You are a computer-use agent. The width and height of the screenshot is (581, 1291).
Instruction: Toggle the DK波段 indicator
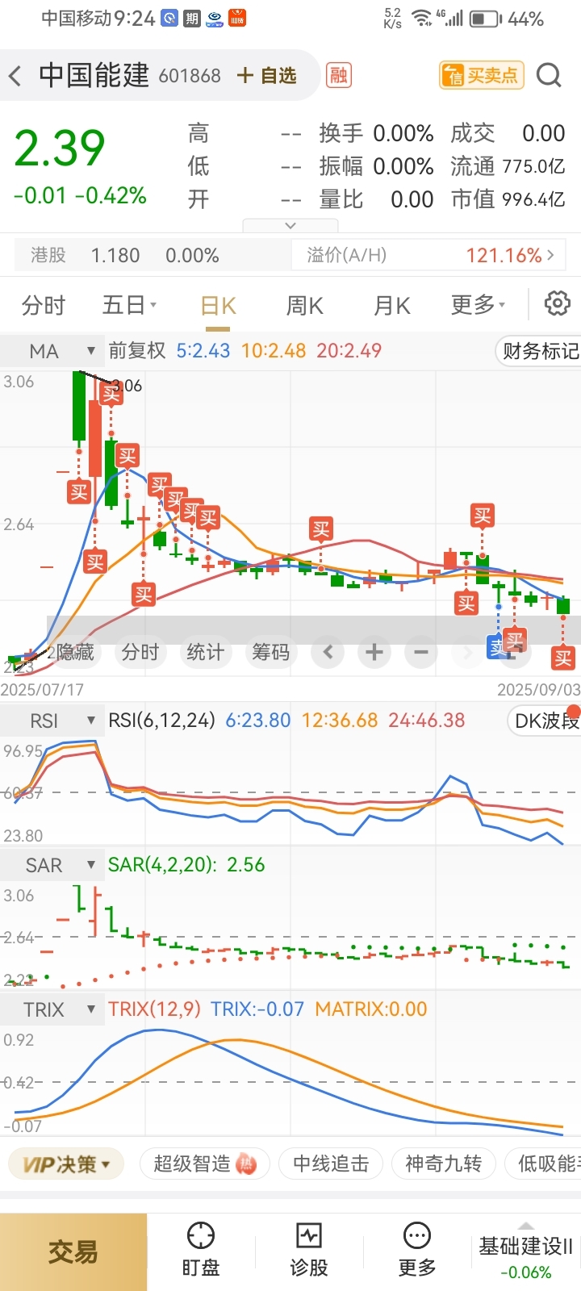click(x=545, y=721)
